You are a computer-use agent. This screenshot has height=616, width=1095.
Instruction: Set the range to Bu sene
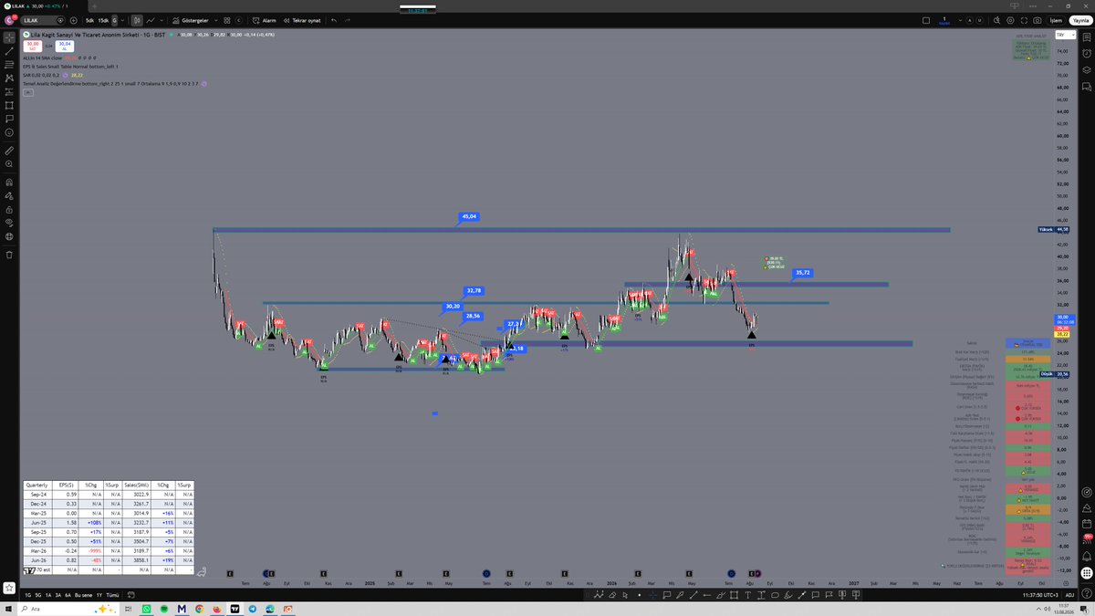click(x=83, y=595)
